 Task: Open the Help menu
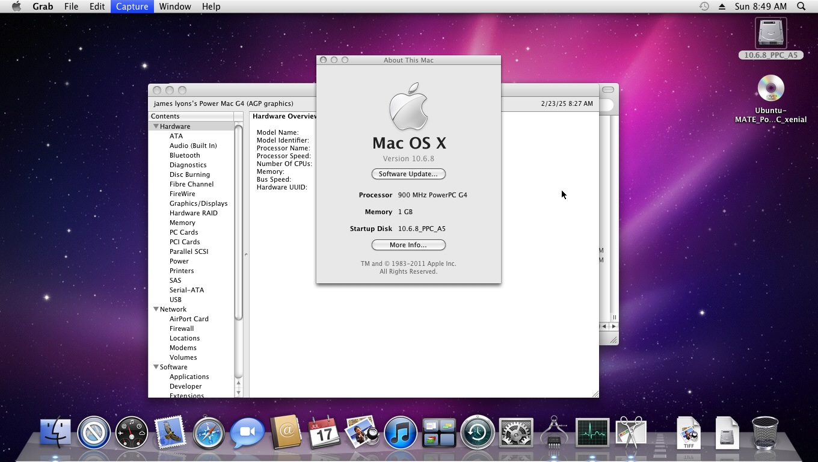tap(211, 7)
